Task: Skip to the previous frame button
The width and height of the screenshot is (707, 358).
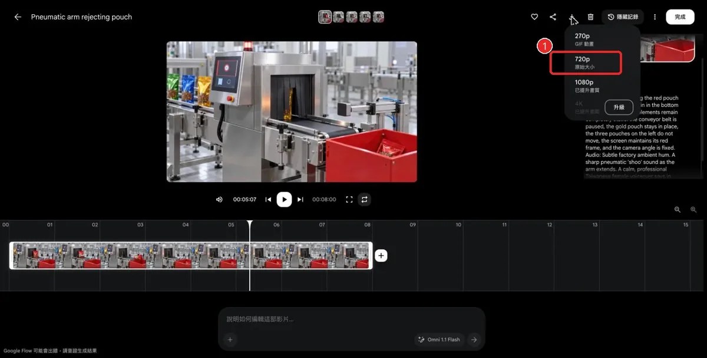Action: [x=268, y=199]
